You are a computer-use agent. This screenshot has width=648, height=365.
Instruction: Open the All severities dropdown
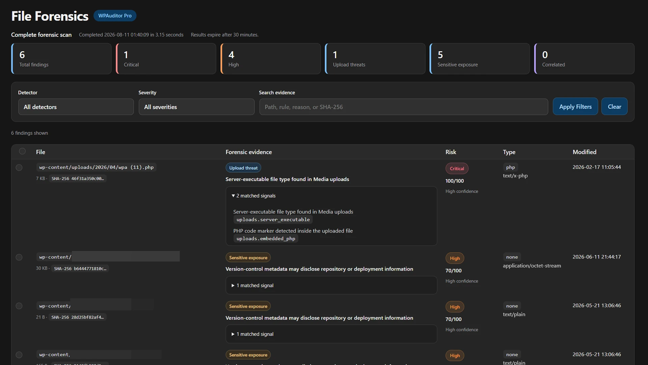pyautogui.click(x=196, y=107)
